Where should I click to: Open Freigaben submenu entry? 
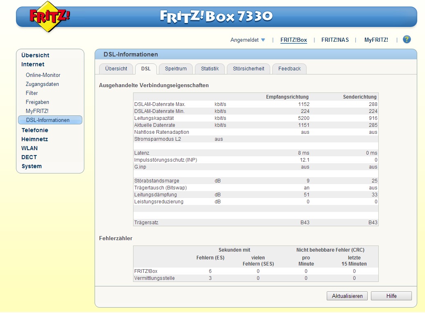(37, 102)
